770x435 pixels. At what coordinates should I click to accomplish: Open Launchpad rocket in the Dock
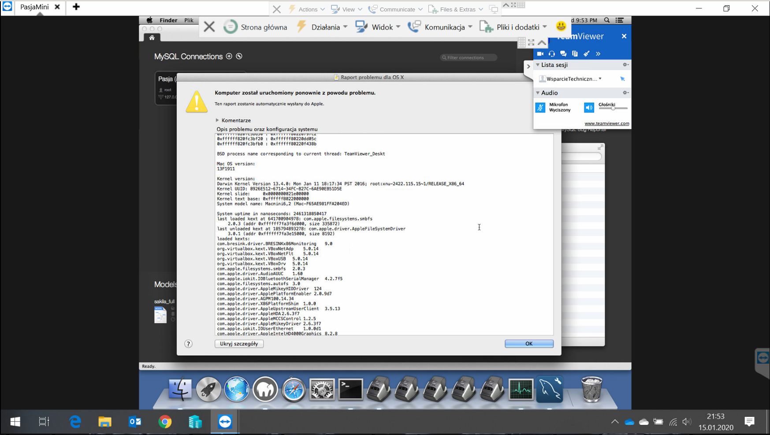point(208,390)
